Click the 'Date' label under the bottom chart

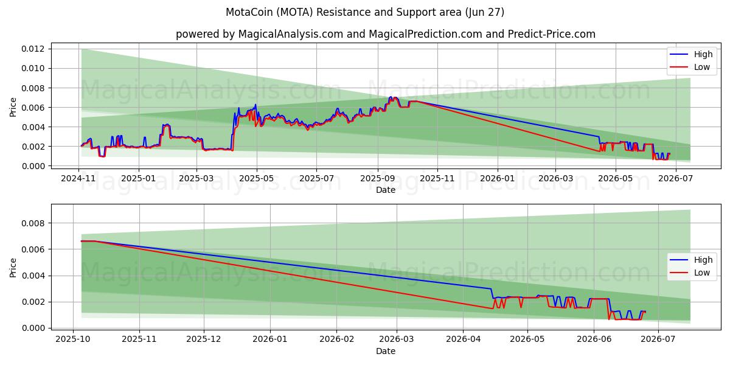(386, 352)
